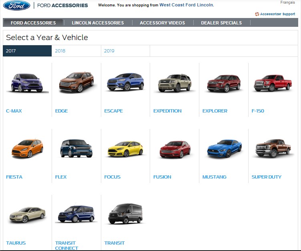Click the purple C-MAX car image
Image resolution: width=301 pixels, height=251 pixels.
(x=27, y=83)
